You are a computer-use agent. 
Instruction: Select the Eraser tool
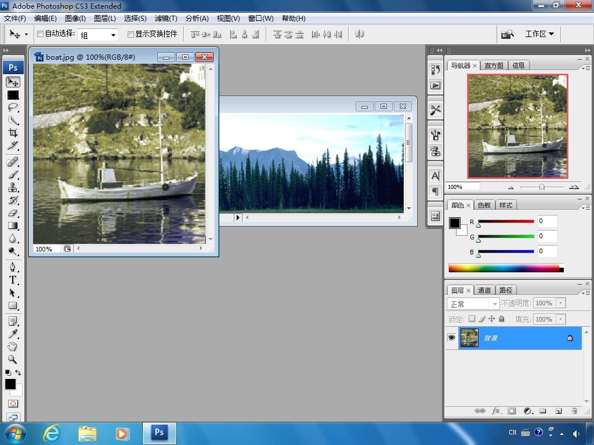[13, 213]
